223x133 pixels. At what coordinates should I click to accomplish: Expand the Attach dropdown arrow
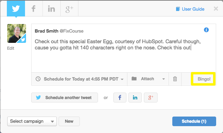[x=163, y=79]
